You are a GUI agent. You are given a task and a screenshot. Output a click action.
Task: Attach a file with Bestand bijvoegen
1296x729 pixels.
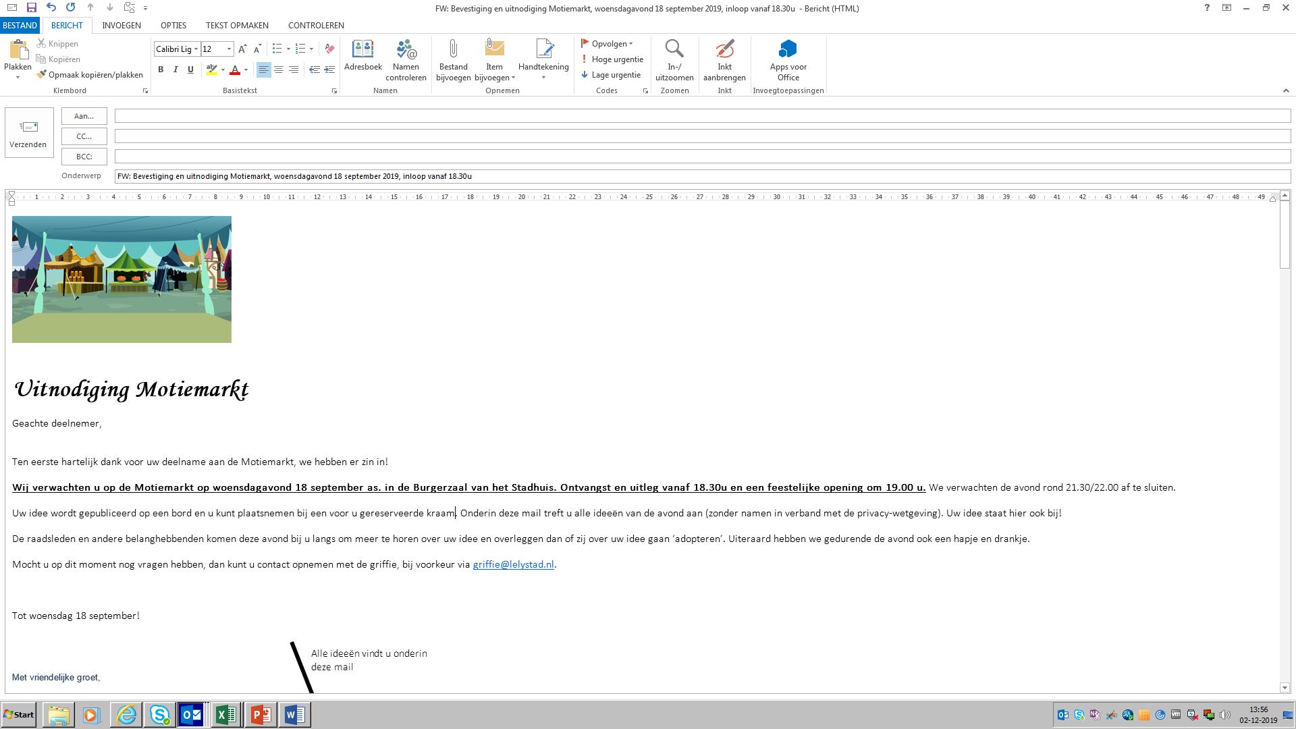pos(454,60)
